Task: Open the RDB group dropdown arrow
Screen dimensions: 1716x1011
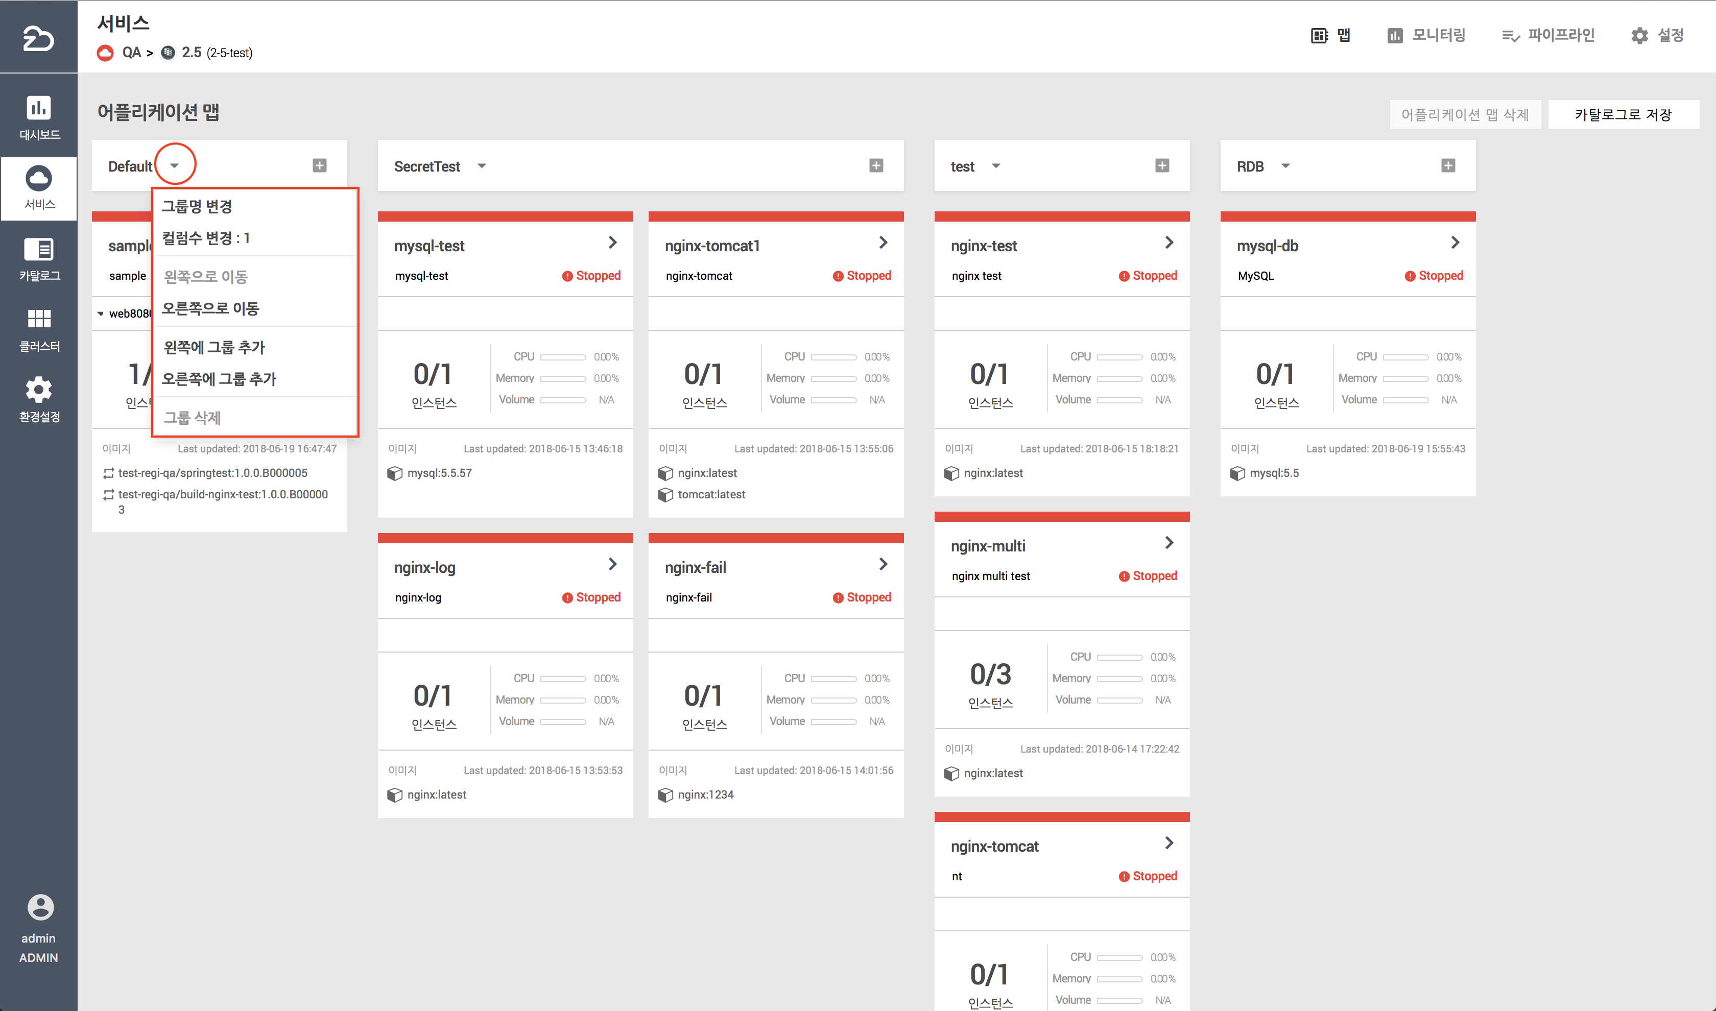Action: pos(1285,166)
